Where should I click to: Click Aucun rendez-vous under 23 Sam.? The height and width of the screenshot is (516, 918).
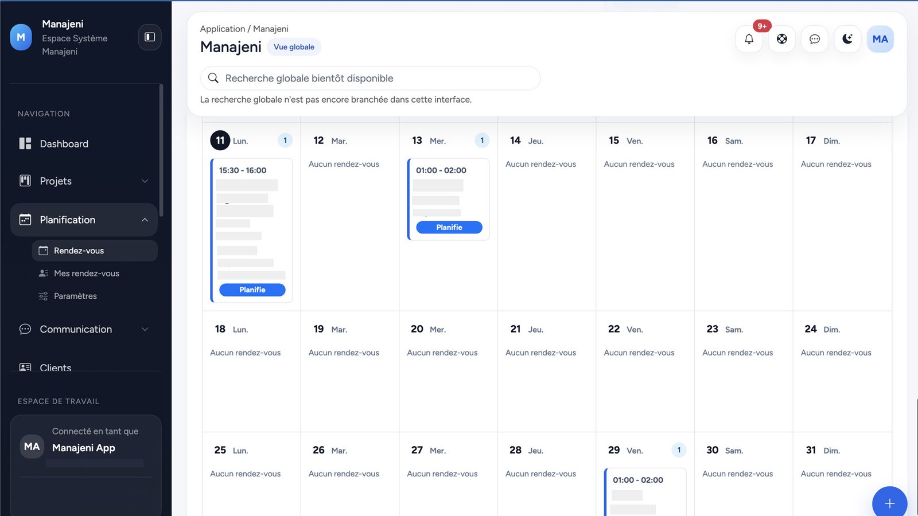tap(737, 353)
